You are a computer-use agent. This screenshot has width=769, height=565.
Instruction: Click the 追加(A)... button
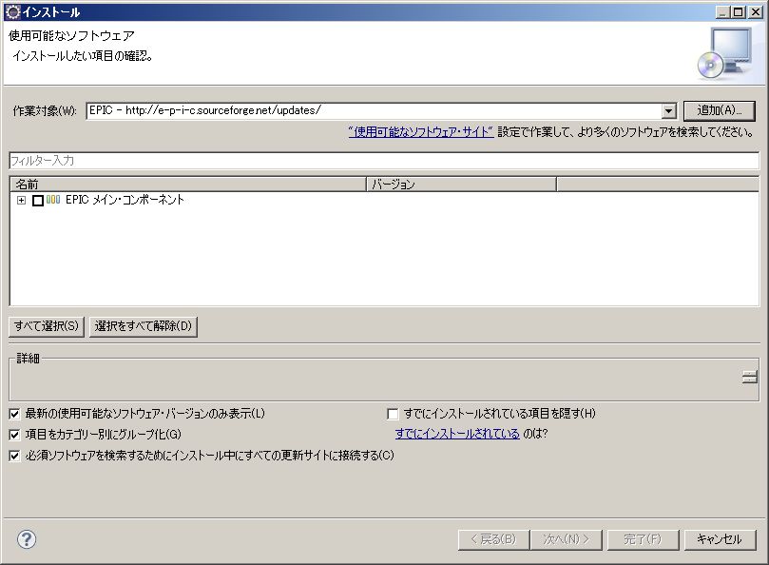[719, 110]
